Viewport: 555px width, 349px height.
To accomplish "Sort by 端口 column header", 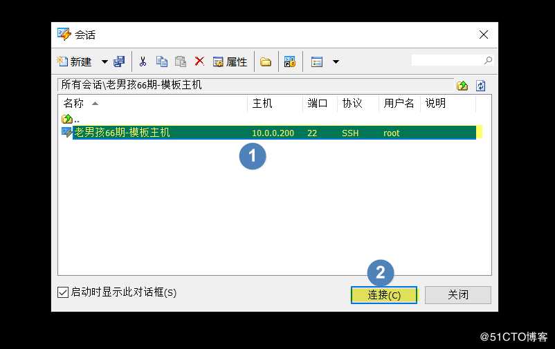I will coord(320,103).
